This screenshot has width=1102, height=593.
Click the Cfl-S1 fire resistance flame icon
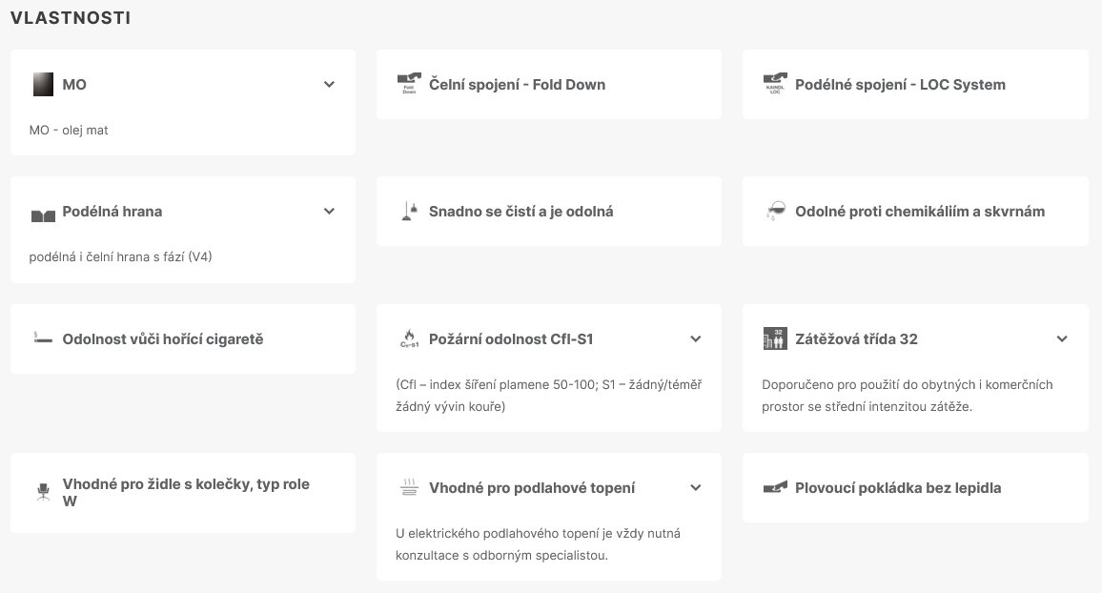[409, 339]
